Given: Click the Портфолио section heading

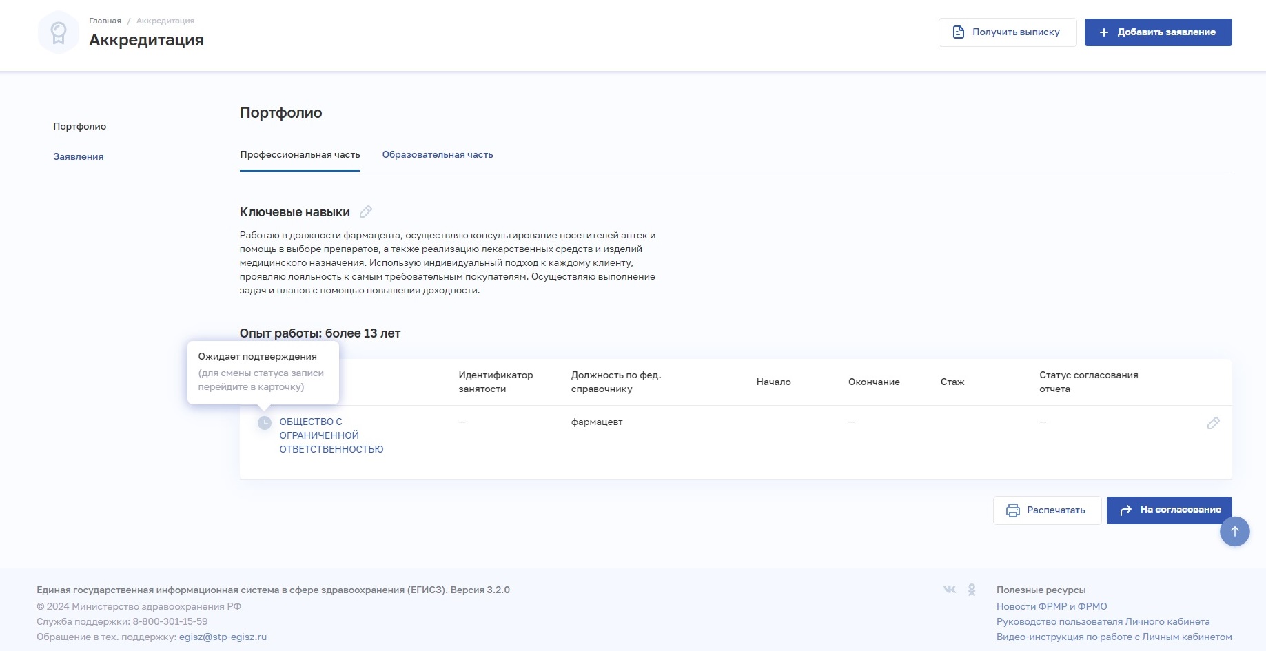Looking at the screenshot, I should pyautogui.click(x=281, y=112).
